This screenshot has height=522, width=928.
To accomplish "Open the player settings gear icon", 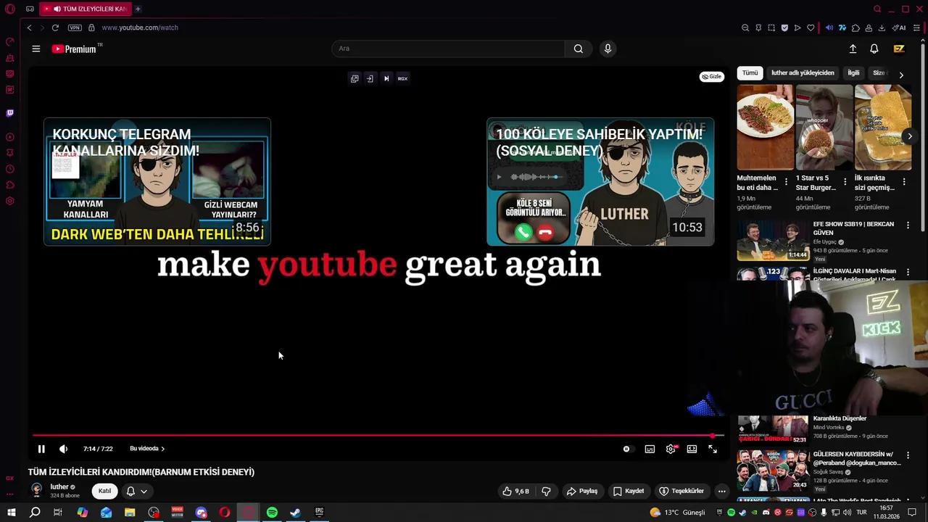I will (x=671, y=449).
